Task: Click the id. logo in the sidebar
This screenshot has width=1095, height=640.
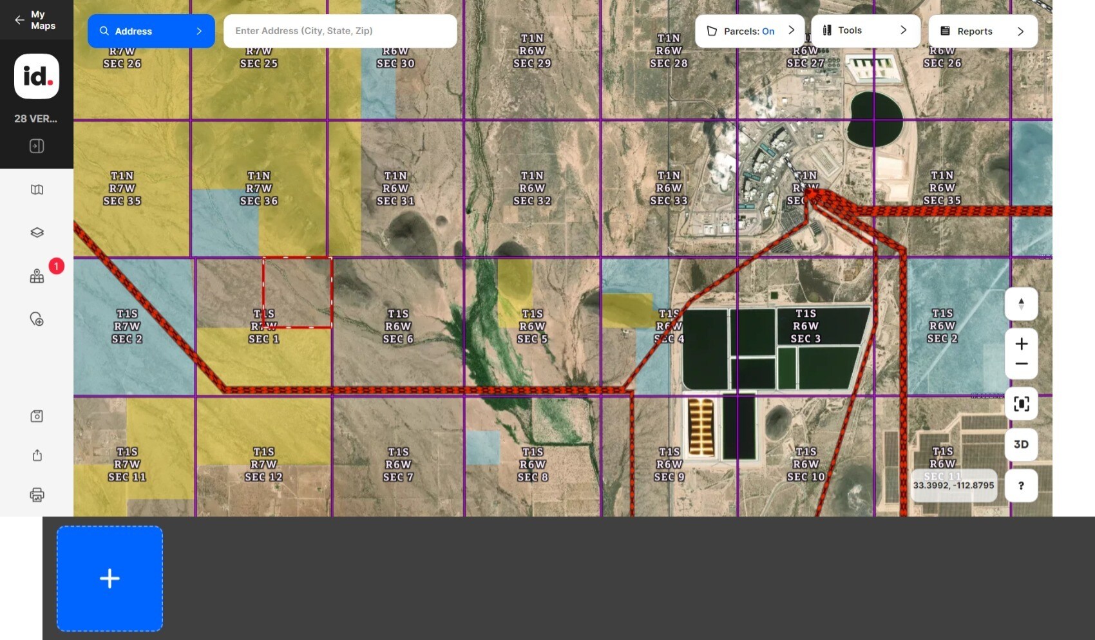Action: tap(36, 77)
